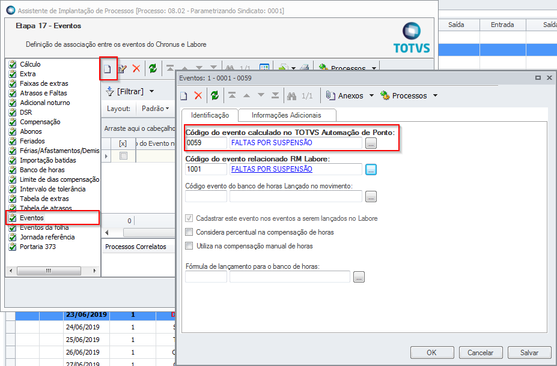Expand Processos dropdown arrow in wizard toolbar
Viewport: 557px width, 366px height.
(x=374, y=68)
